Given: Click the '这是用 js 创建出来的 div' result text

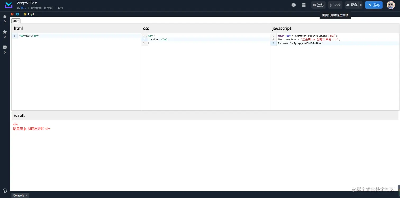Looking at the screenshot, I should pos(31,129).
